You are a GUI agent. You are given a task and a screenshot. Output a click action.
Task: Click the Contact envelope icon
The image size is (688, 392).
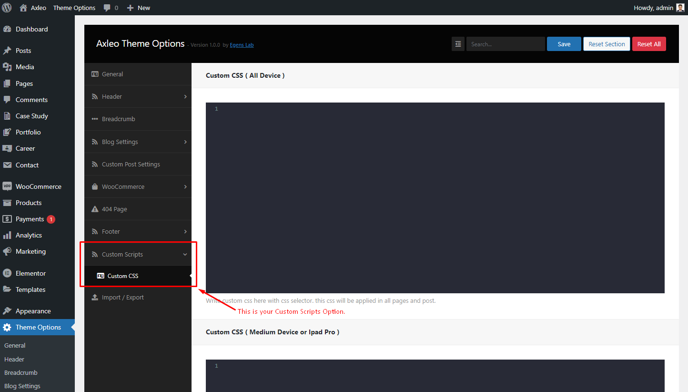7,165
